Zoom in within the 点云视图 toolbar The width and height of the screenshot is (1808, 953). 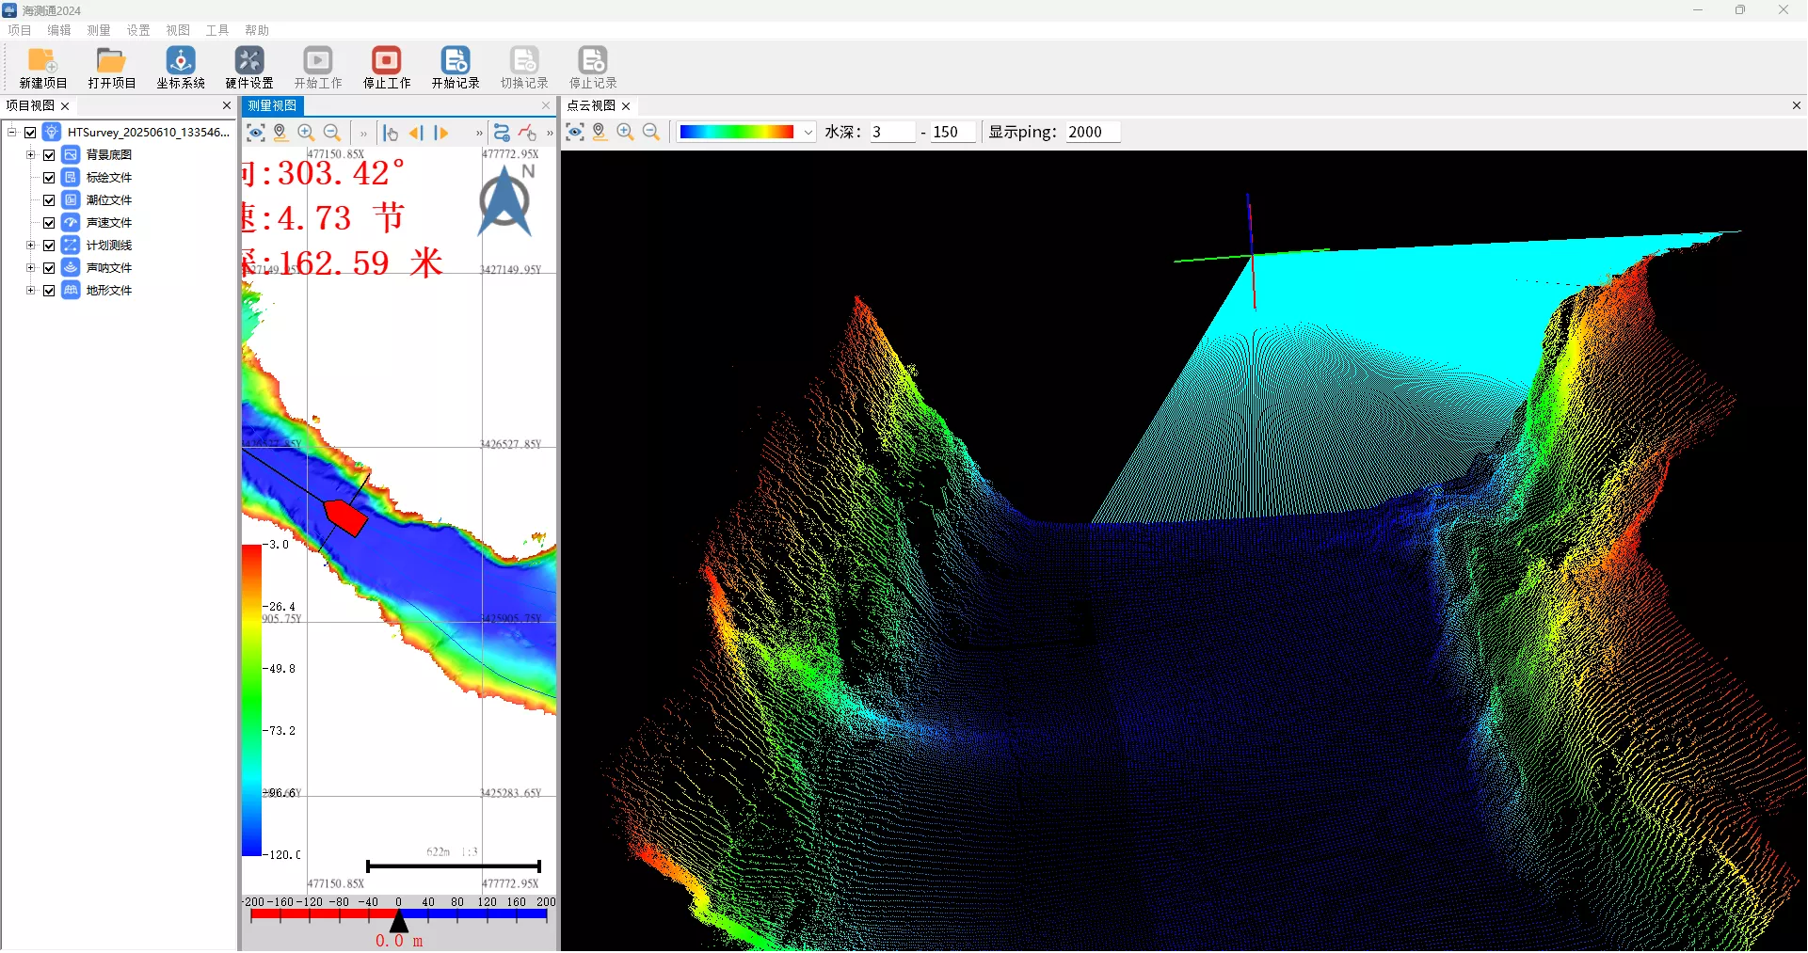625,132
